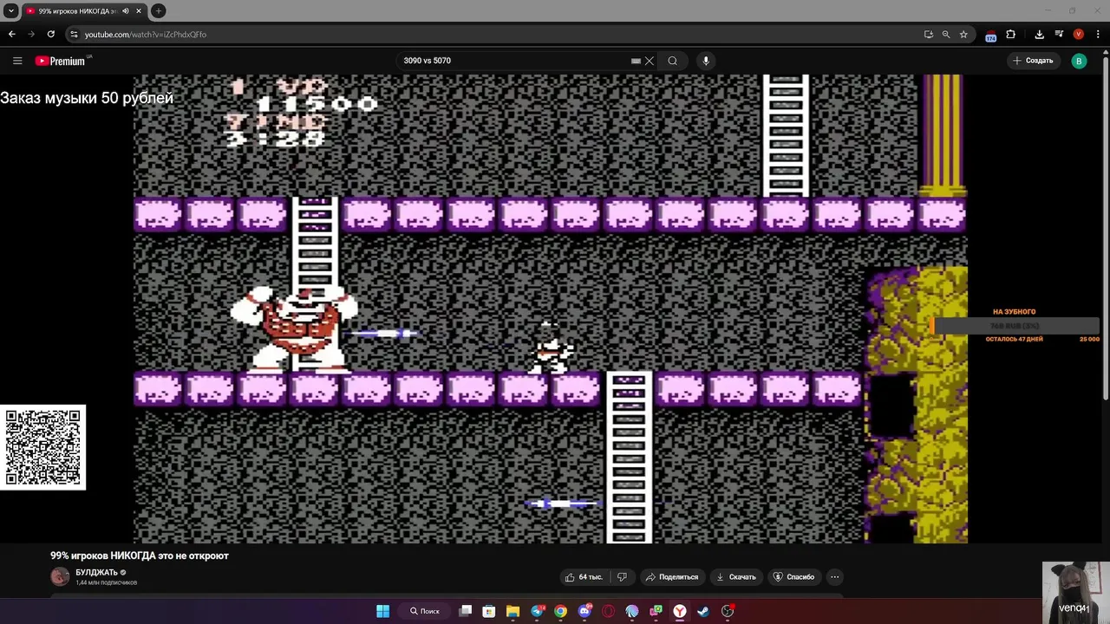The width and height of the screenshot is (1110, 624).
Task: Launch Microsoft Store from taskbar
Action: 489,611
